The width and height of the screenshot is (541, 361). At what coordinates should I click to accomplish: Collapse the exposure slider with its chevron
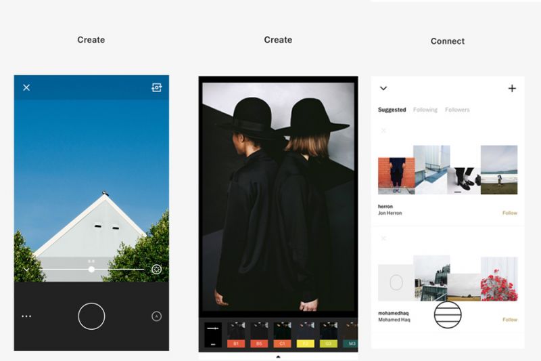pos(26,270)
